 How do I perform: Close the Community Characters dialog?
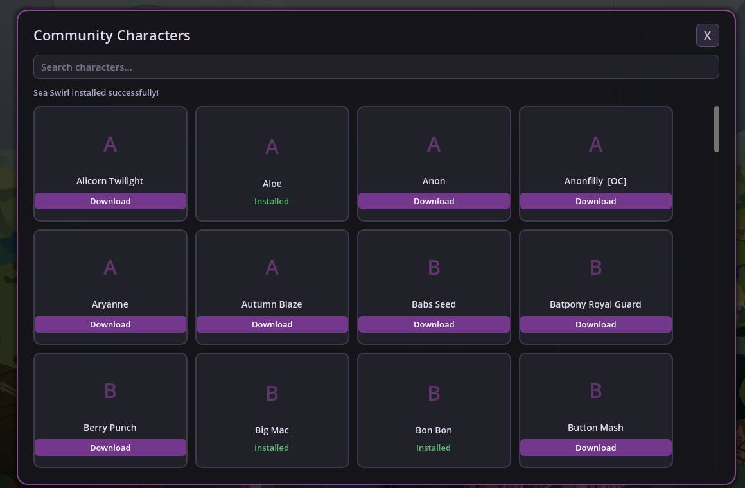(708, 36)
